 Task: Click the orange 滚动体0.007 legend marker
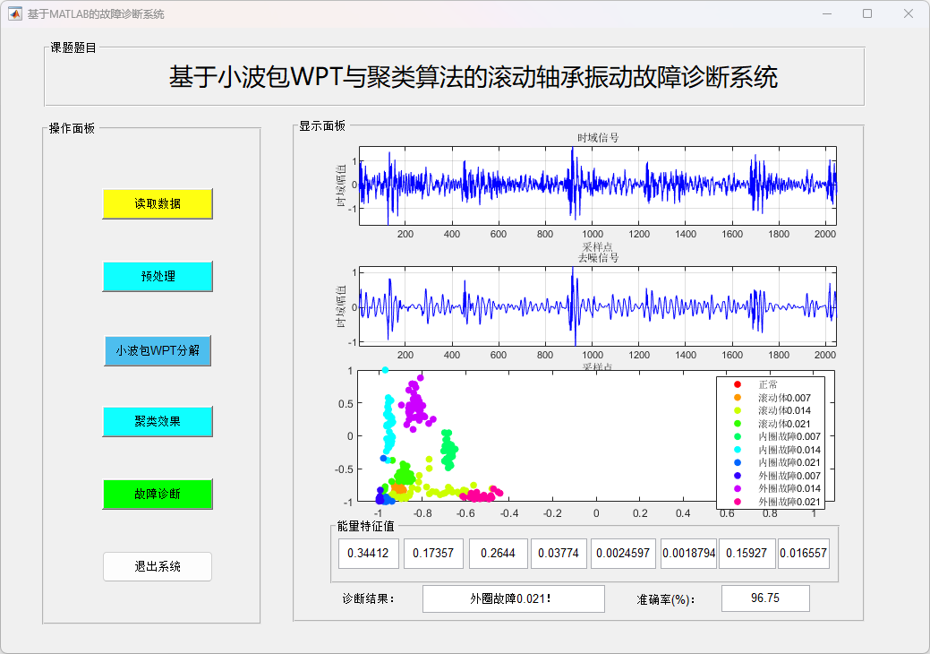coord(737,398)
